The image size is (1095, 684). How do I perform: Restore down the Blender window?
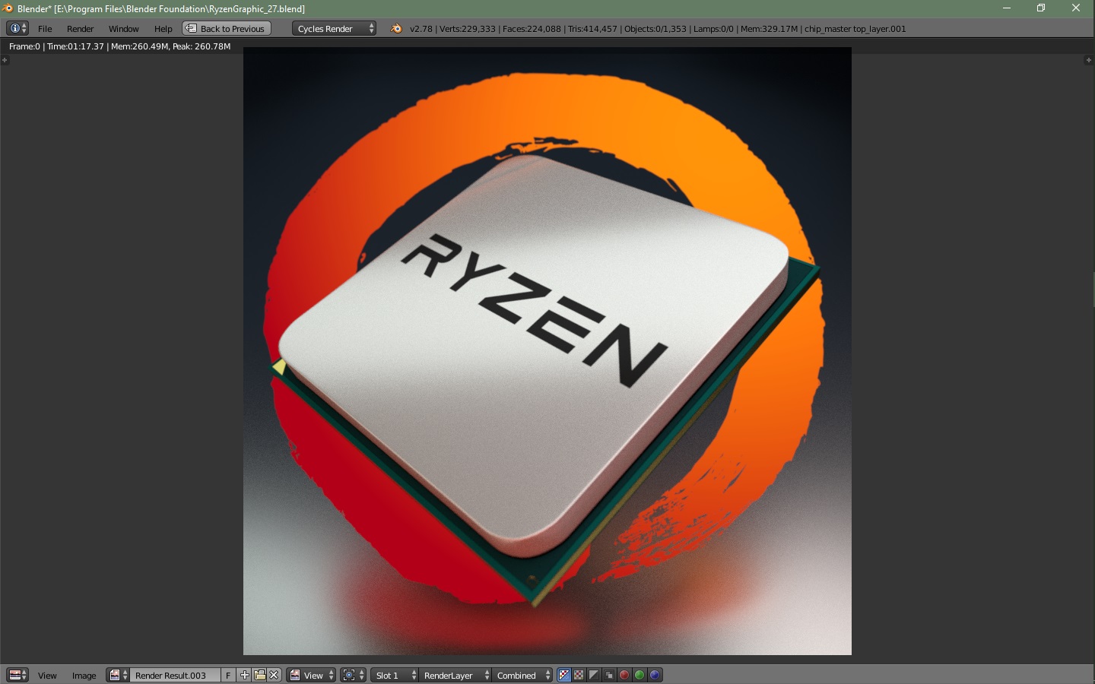pyautogui.click(x=1041, y=8)
